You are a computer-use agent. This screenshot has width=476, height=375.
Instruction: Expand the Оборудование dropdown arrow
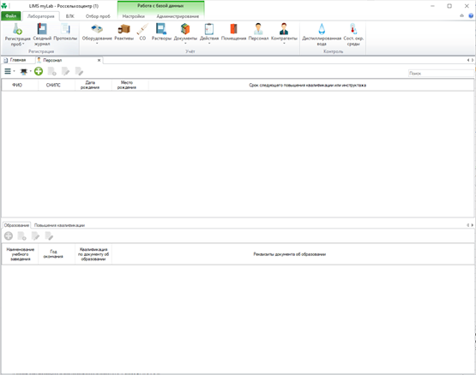97,44
